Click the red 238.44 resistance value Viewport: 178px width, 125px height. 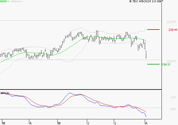173,30
